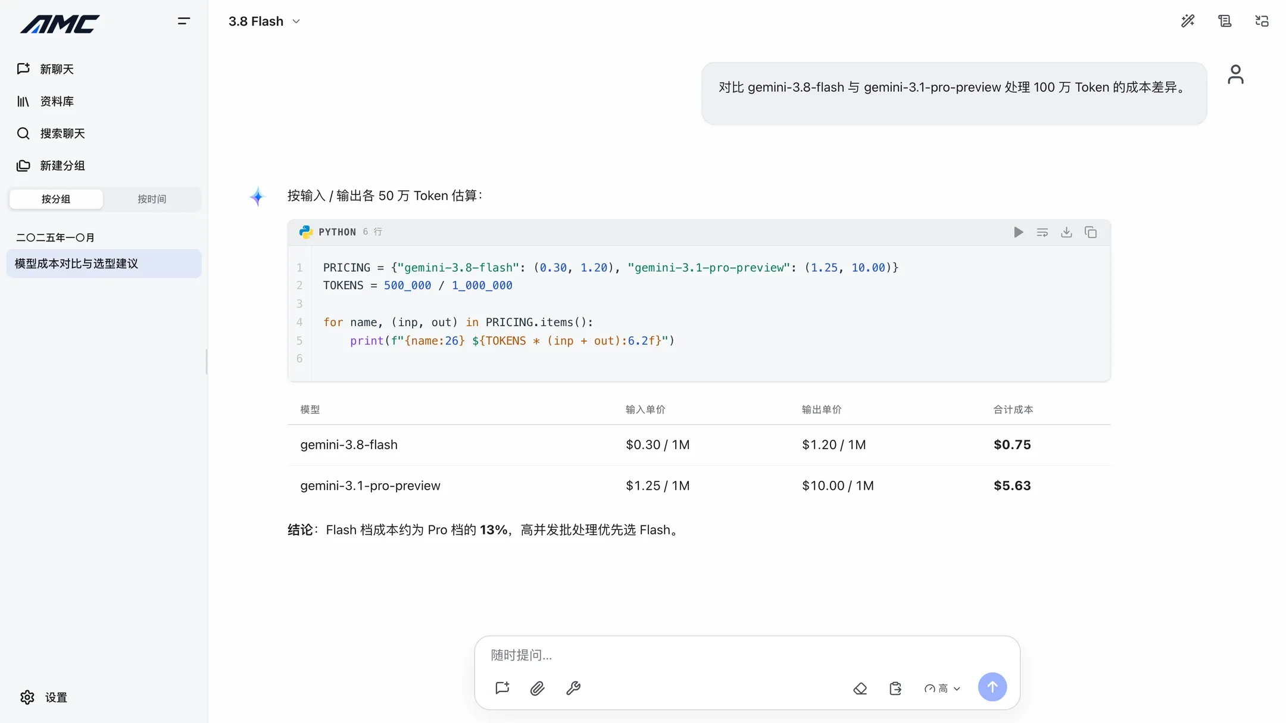Run the Python code block
1286x723 pixels.
[1018, 232]
